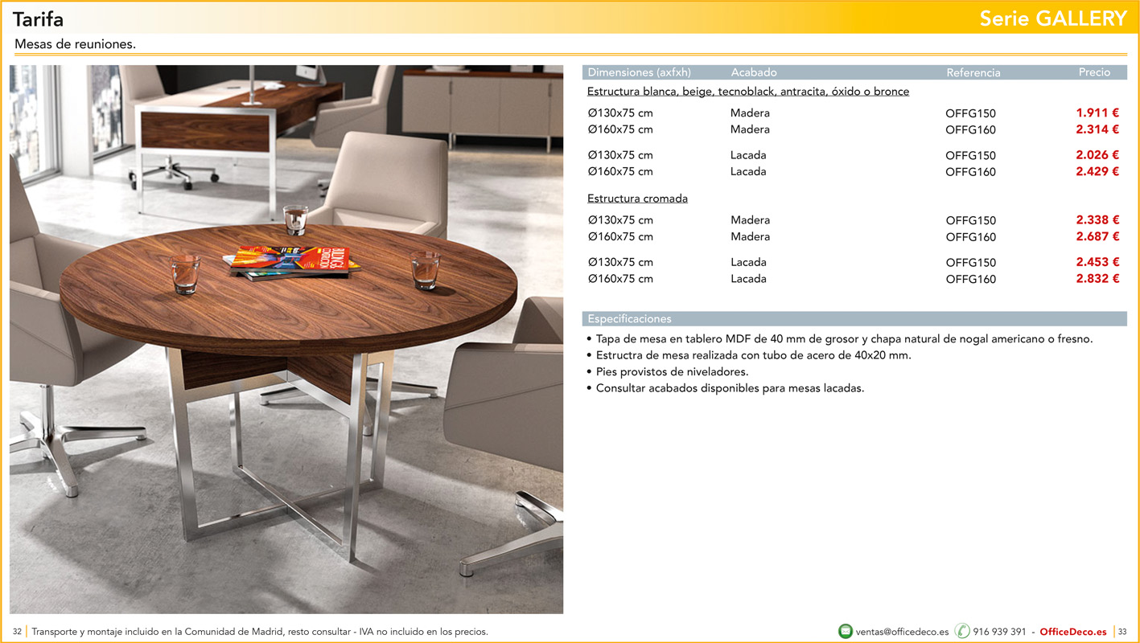Click the Referencia column header
Image resolution: width=1140 pixels, height=643 pixels.
tap(973, 72)
